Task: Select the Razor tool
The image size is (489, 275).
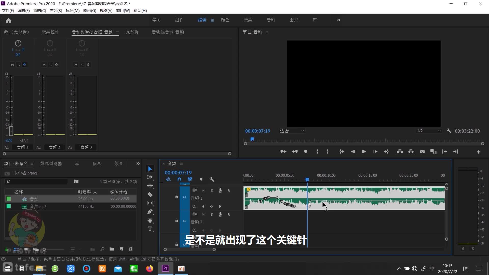Action: (150, 195)
